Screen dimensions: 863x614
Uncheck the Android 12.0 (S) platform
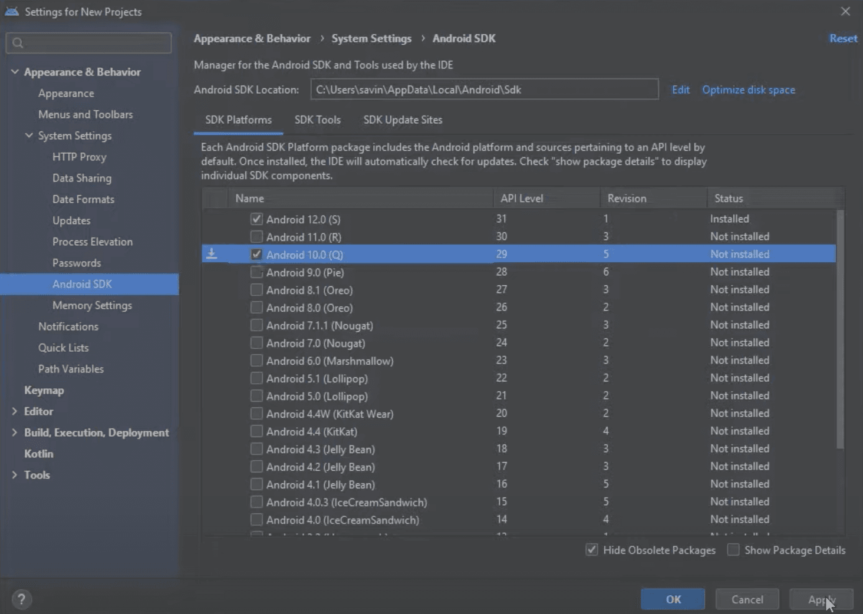pyautogui.click(x=256, y=219)
